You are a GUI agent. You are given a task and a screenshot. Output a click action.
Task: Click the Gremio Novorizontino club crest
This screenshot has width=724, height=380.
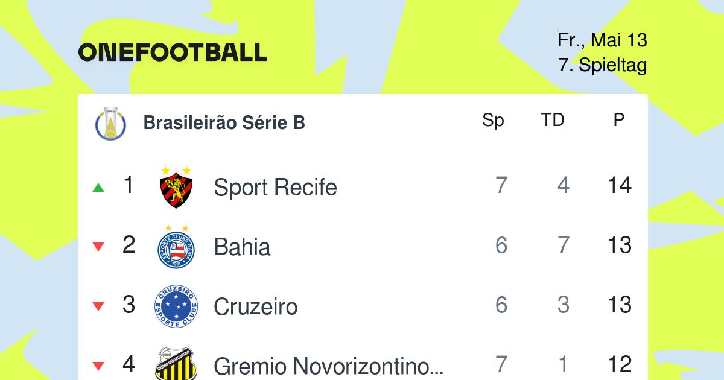[x=176, y=364]
